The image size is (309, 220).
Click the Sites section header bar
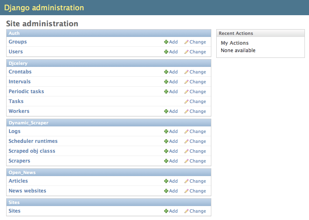click(109, 202)
